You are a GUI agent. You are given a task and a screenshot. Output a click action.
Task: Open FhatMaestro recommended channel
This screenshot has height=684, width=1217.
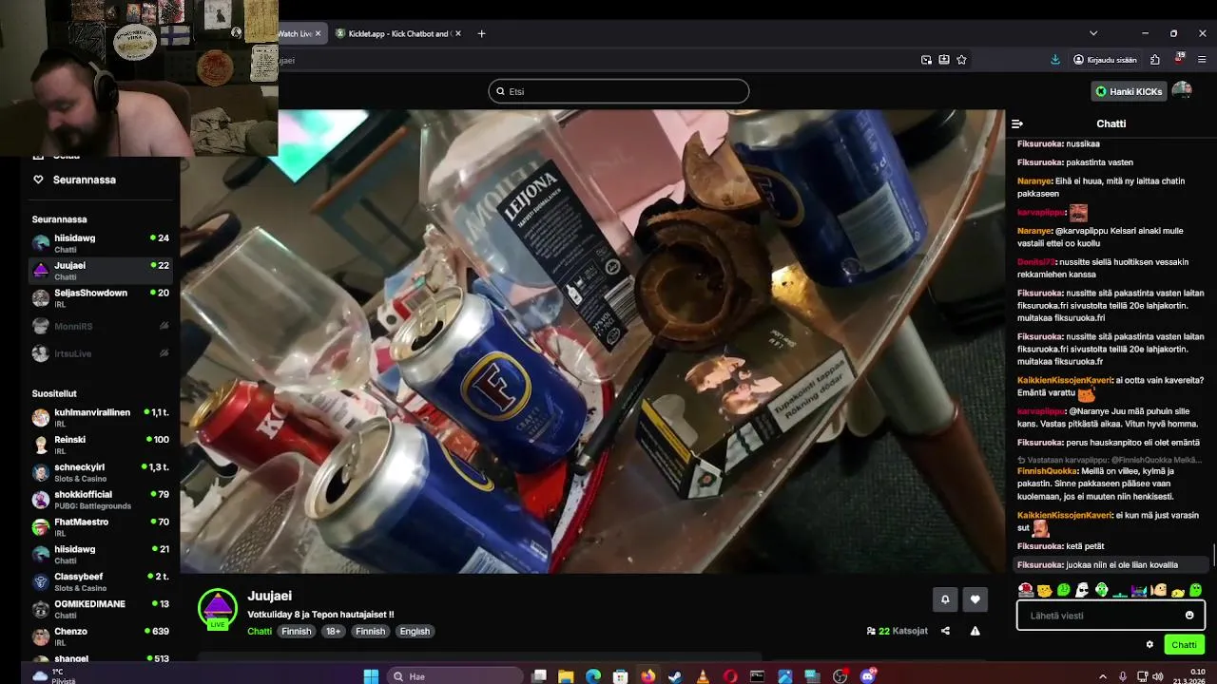click(x=101, y=527)
